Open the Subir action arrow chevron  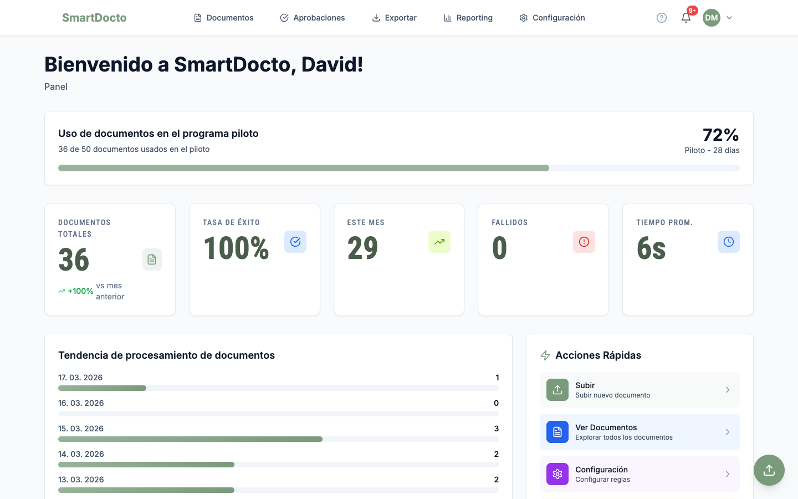point(728,390)
